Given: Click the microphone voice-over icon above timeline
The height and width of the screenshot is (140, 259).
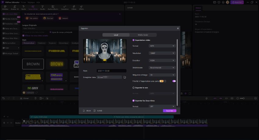Looking at the screenshot, I should coord(207,98).
